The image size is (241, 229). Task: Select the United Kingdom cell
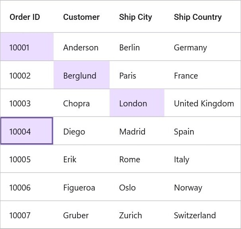[x=202, y=103]
